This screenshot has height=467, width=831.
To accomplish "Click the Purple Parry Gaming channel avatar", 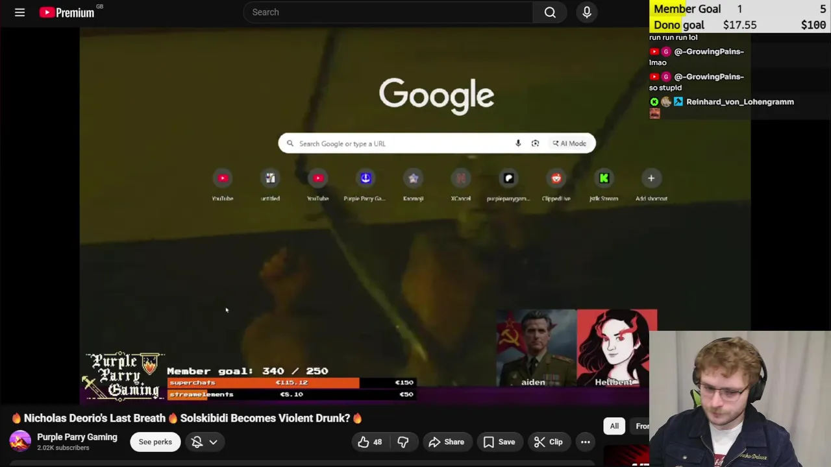I will pos(20,442).
